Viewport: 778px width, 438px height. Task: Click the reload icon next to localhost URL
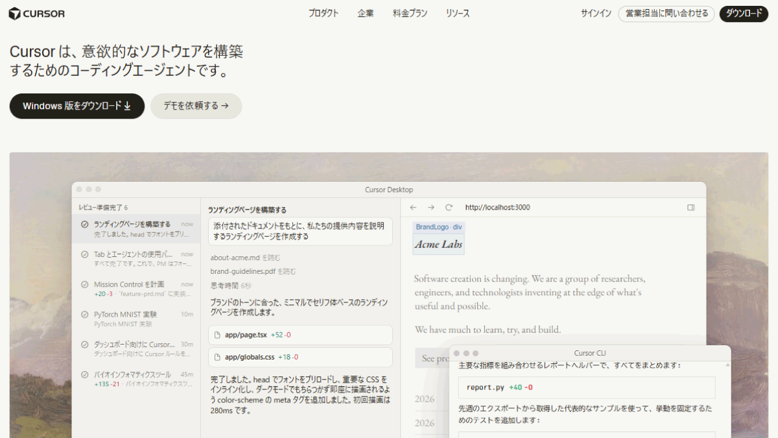pos(449,208)
